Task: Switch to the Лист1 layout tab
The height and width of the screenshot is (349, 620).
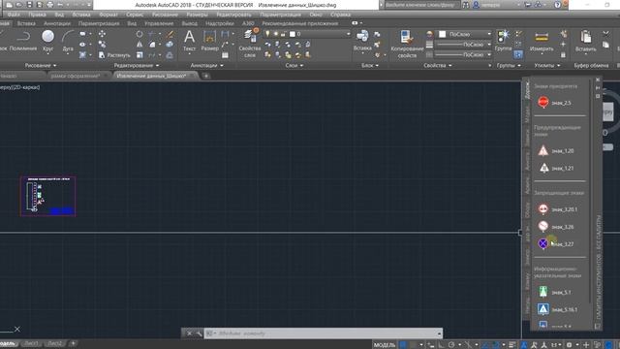Action: point(31,343)
